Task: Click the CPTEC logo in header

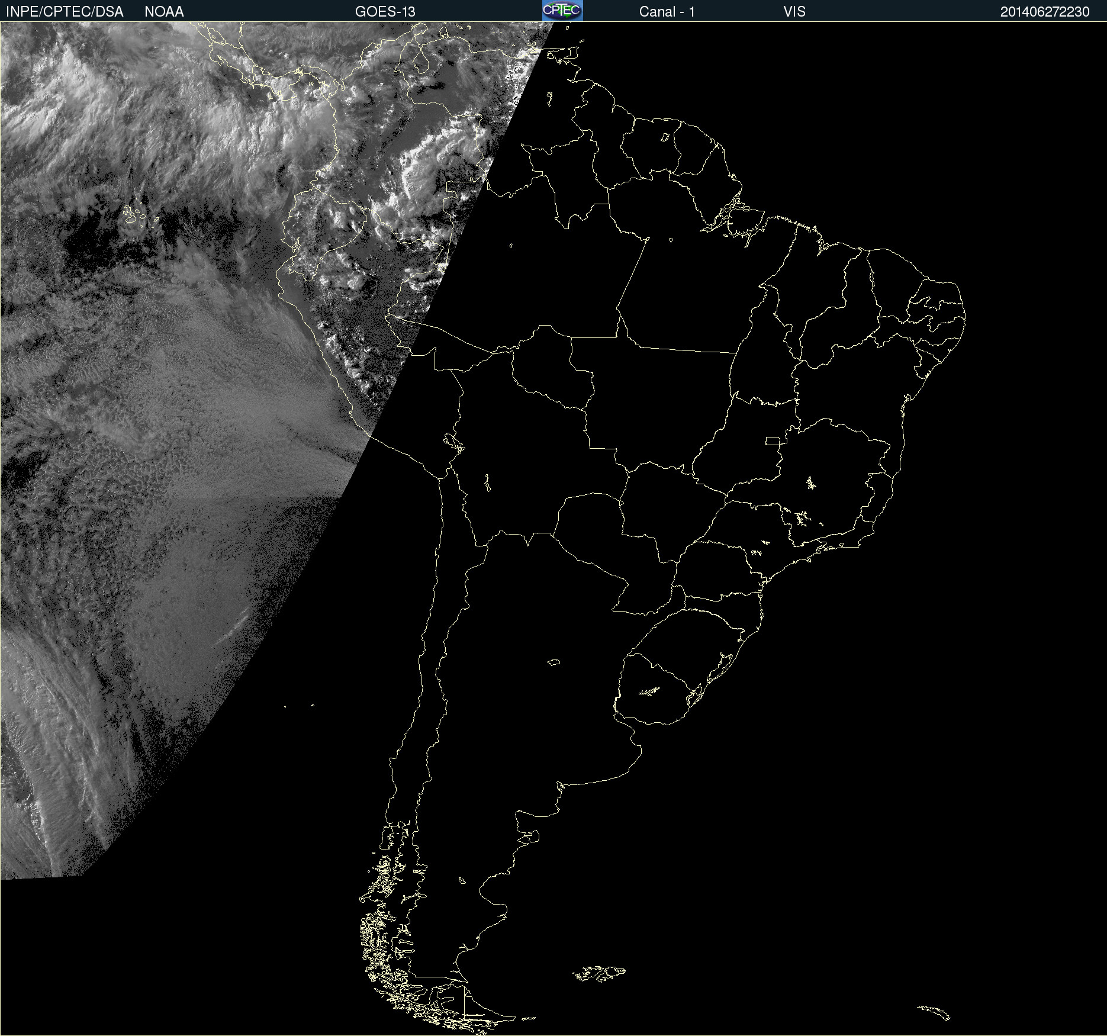Action: (562, 11)
